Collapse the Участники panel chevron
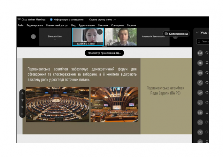 pyautogui.click(x=197, y=33)
